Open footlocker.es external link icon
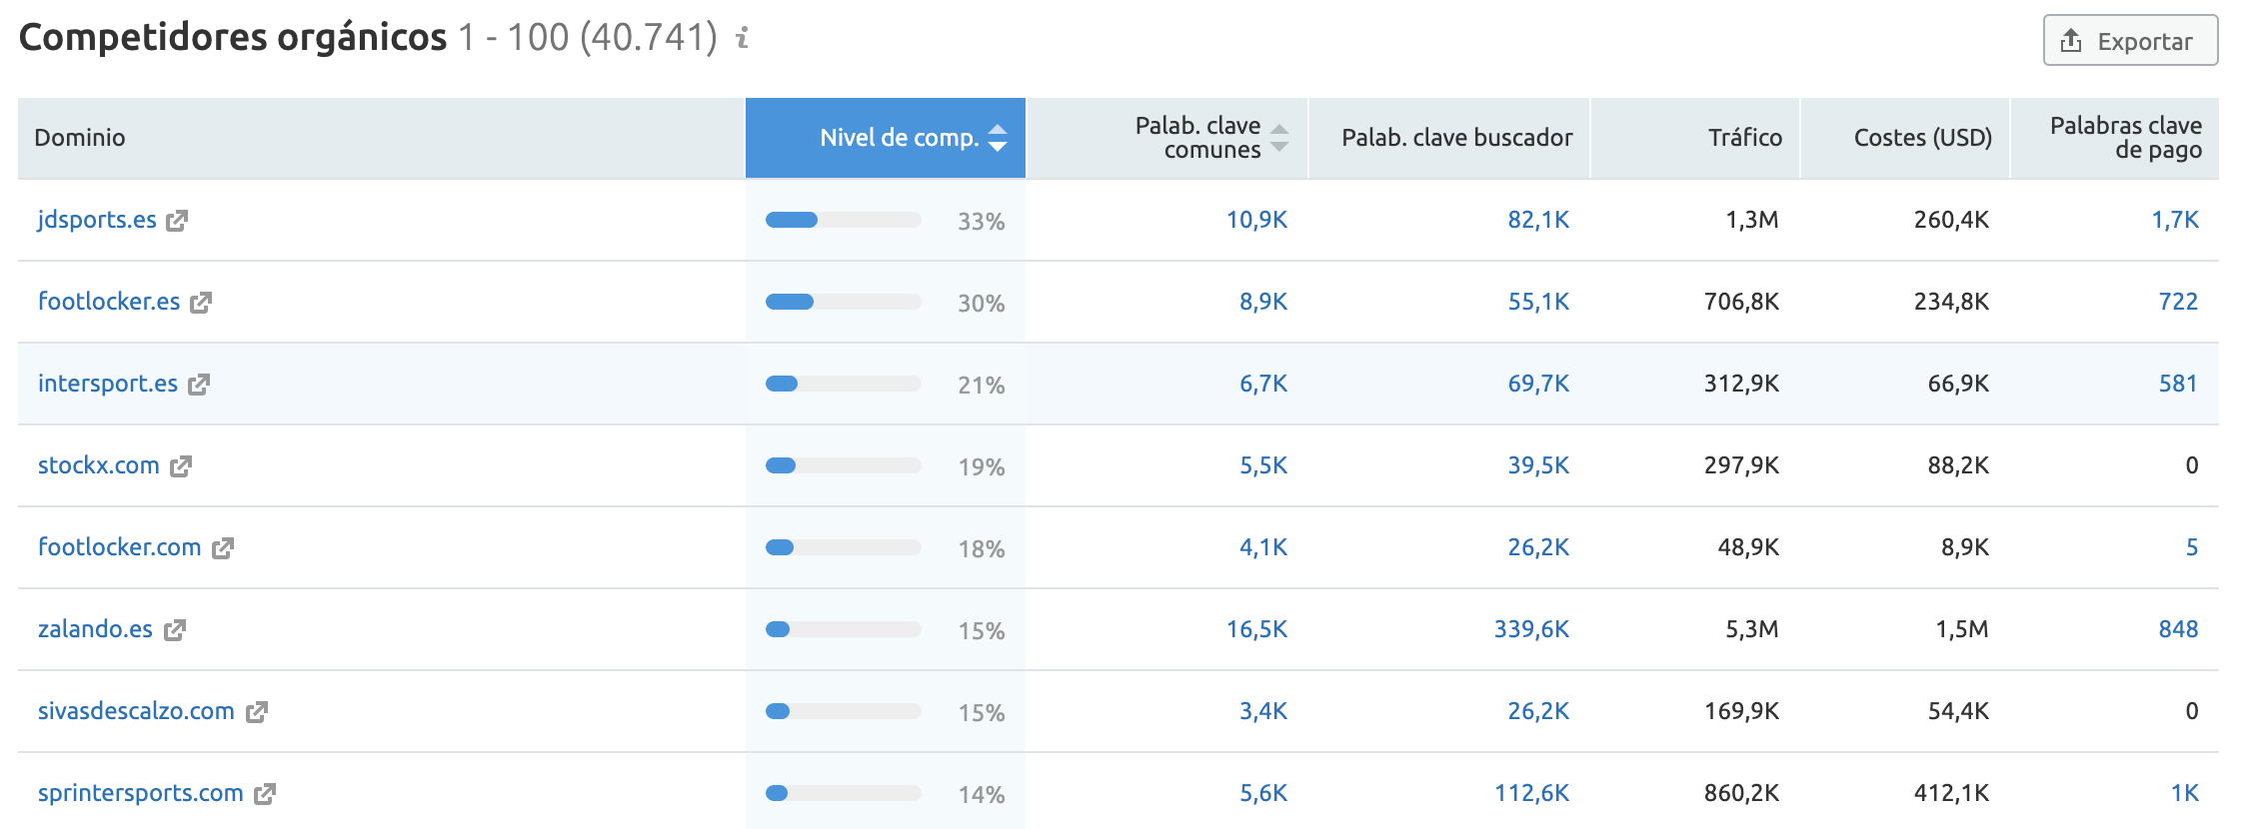Viewport: 2241px width, 829px height. pyautogui.click(x=201, y=303)
